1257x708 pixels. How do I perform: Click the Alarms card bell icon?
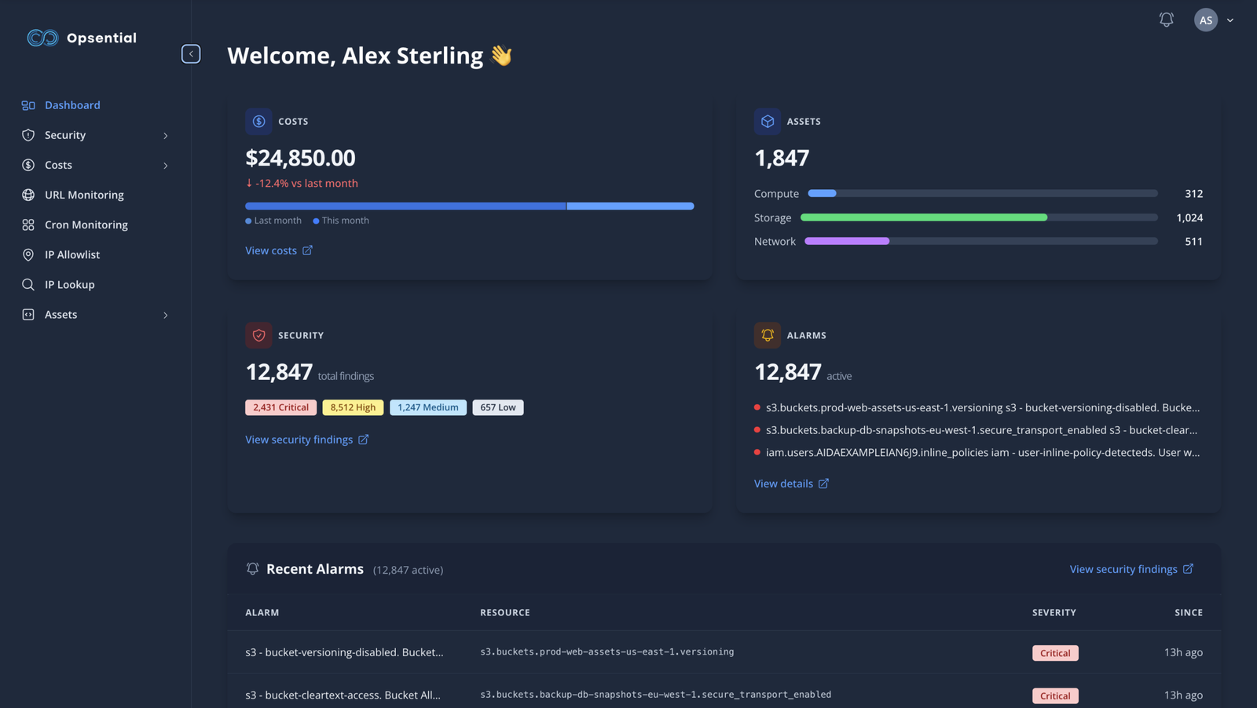[768, 335]
